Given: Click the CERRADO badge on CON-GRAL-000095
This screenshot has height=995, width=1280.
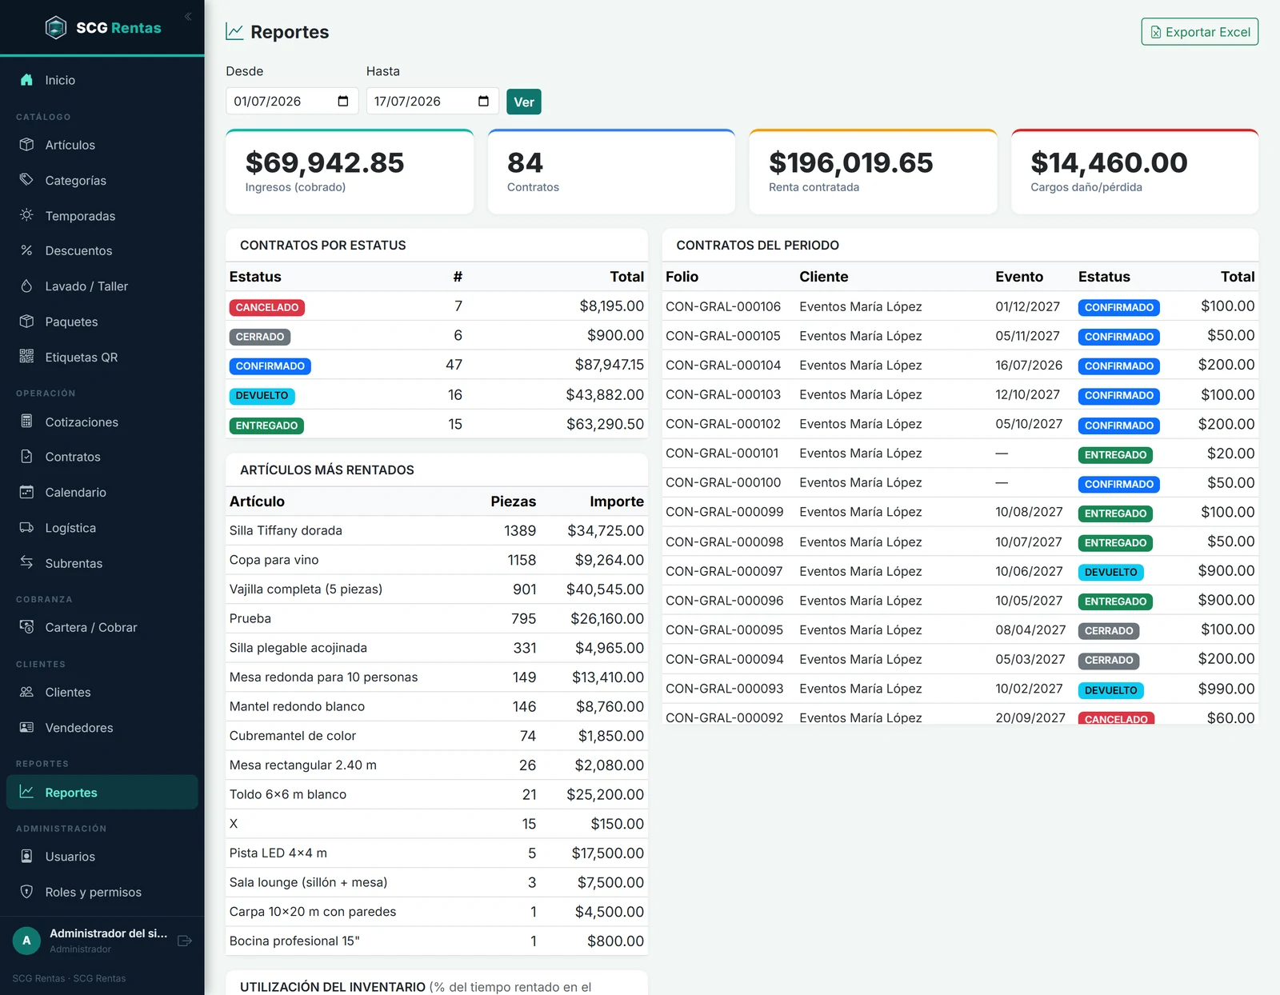Looking at the screenshot, I should 1109,630.
